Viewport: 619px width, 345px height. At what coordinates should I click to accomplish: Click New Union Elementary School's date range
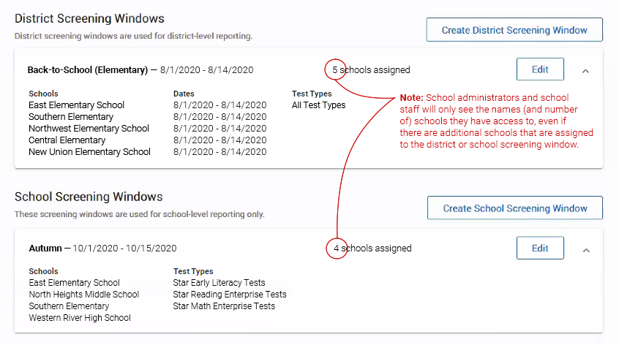tap(220, 152)
